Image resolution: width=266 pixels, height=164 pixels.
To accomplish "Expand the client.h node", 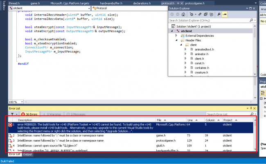I will 185,58.
